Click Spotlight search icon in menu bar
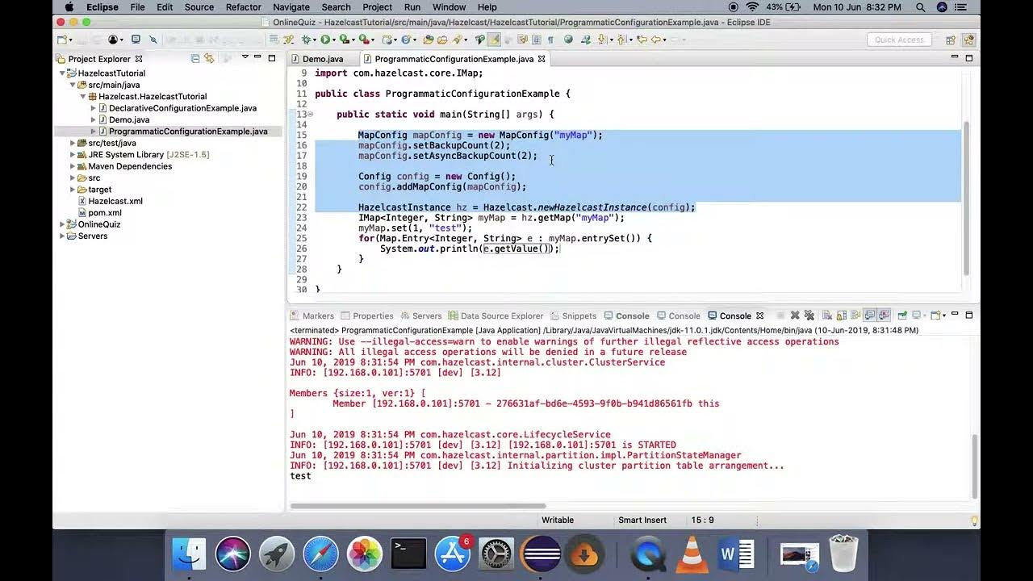This screenshot has width=1033, height=581. 921,7
